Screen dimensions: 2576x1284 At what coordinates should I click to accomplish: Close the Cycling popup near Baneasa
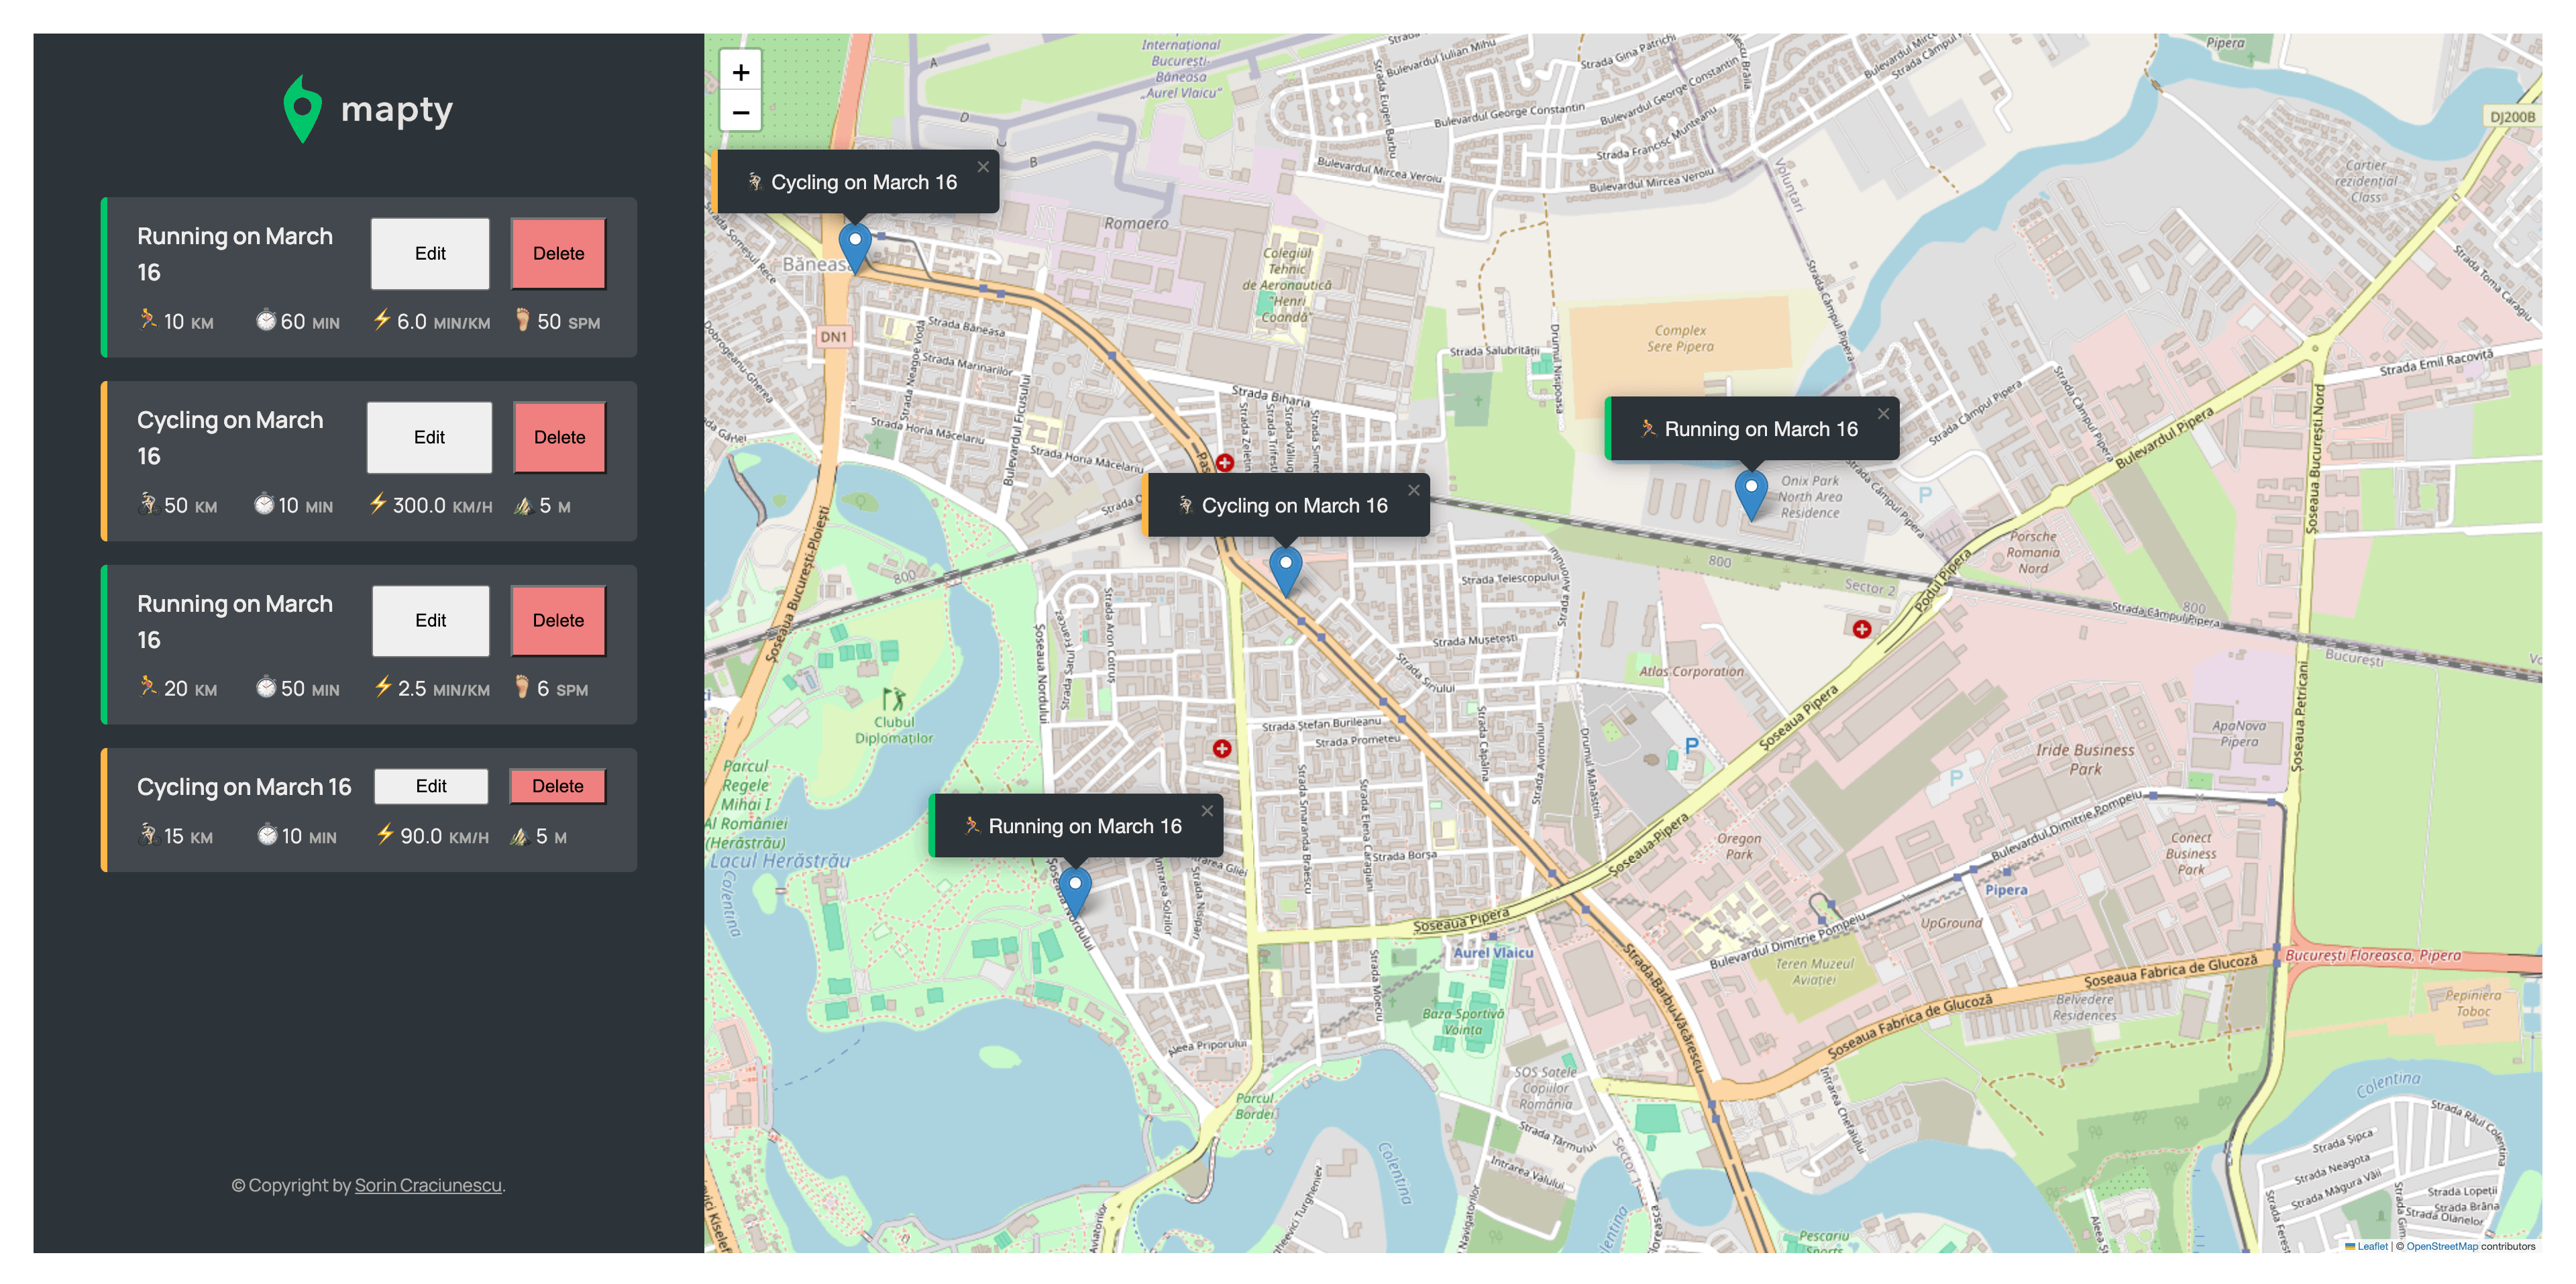[x=983, y=167]
